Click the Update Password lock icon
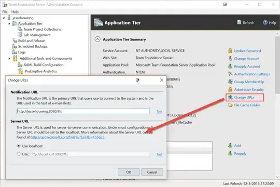 (230, 50)
